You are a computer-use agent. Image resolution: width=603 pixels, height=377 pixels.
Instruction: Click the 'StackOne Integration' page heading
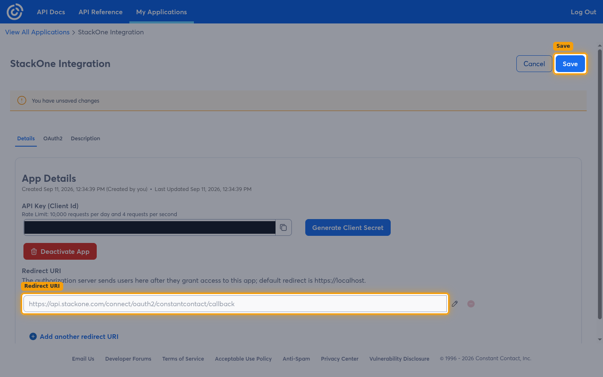pyautogui.click(x=60, y=64)
